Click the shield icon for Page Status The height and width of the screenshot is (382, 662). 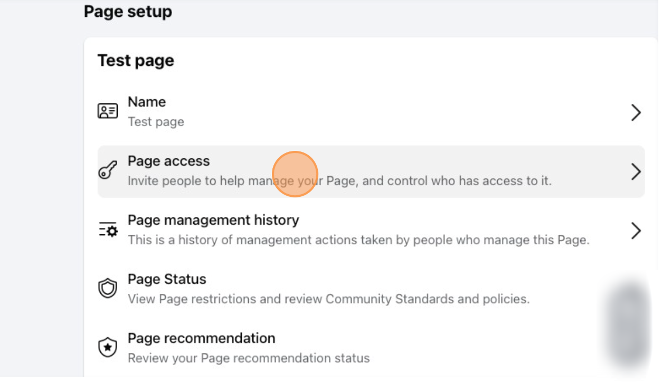(108, 288)
